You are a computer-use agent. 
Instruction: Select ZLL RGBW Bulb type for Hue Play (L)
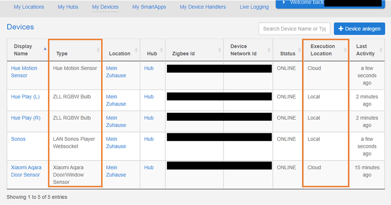72,97
